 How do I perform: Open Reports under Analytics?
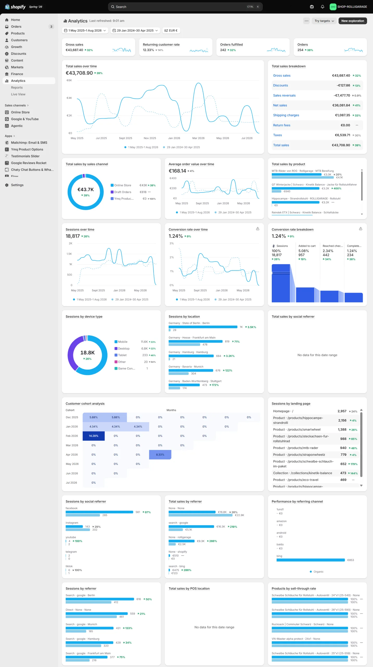pos(17,88)
